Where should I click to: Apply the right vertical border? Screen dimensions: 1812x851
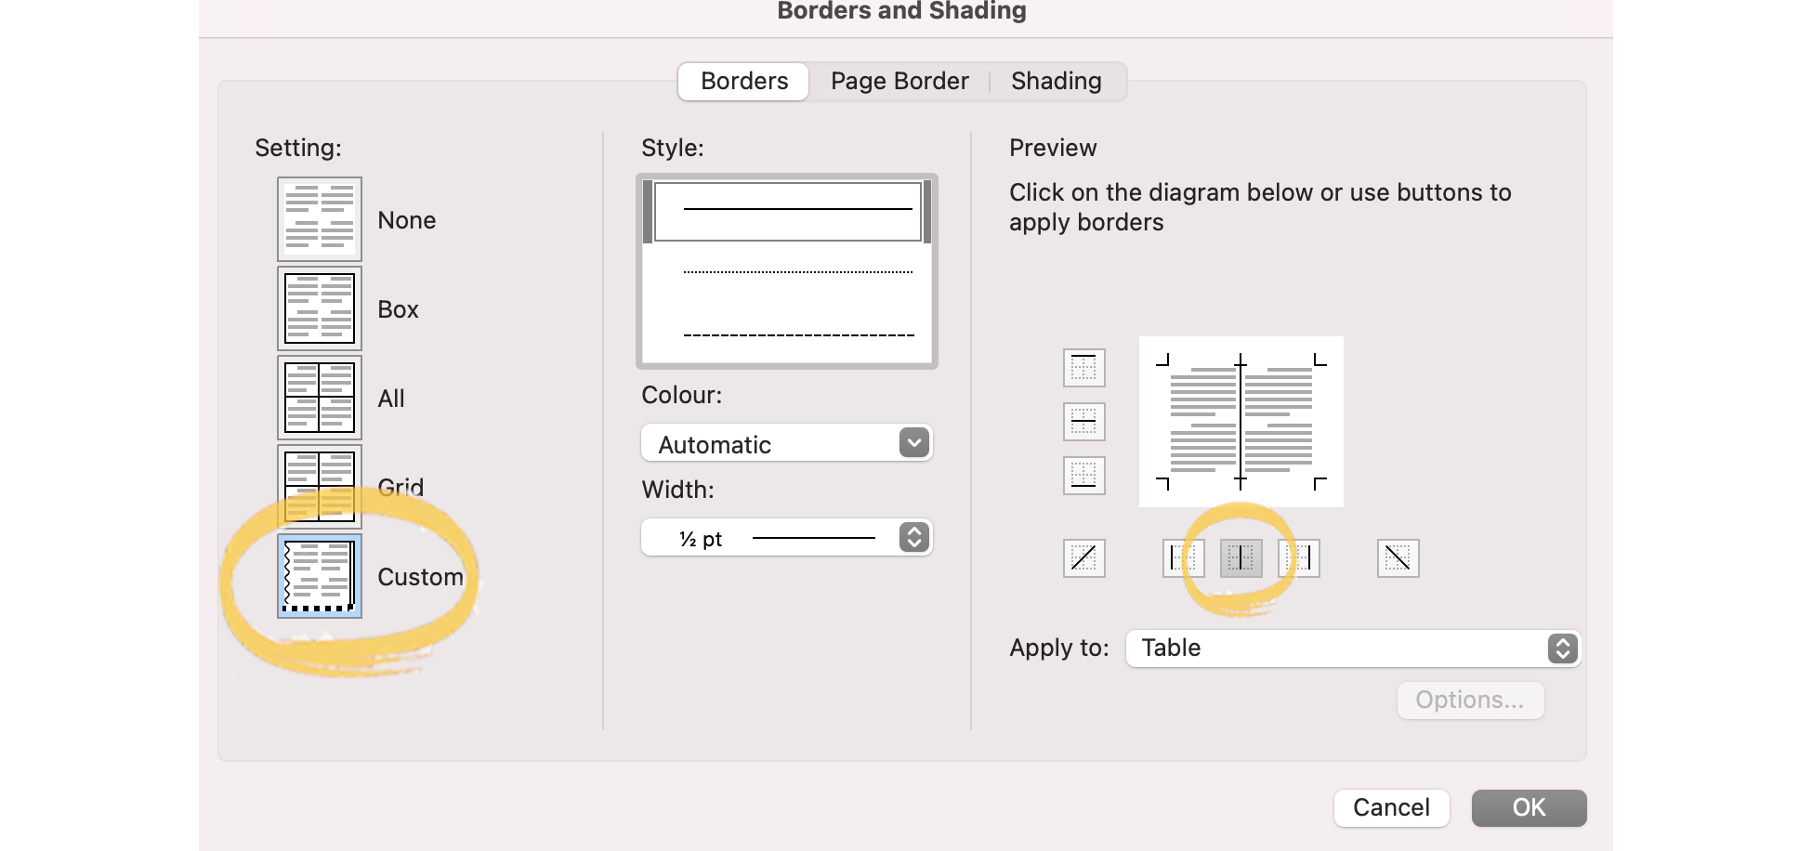click(x=1299, y=557)
